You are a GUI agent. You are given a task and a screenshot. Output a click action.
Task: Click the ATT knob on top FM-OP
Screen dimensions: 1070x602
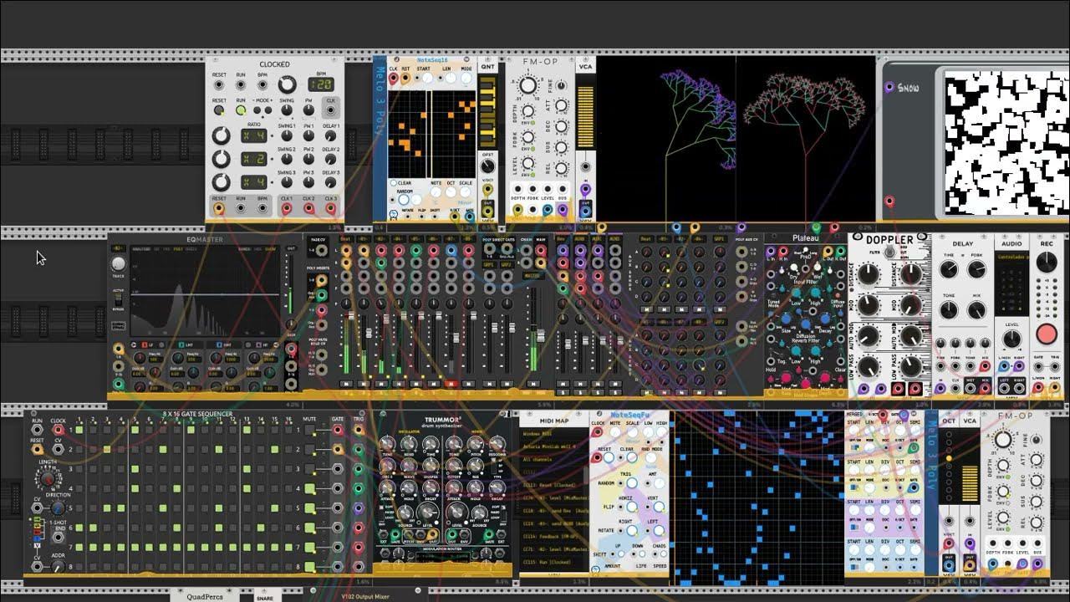click(x=561, y=107)
